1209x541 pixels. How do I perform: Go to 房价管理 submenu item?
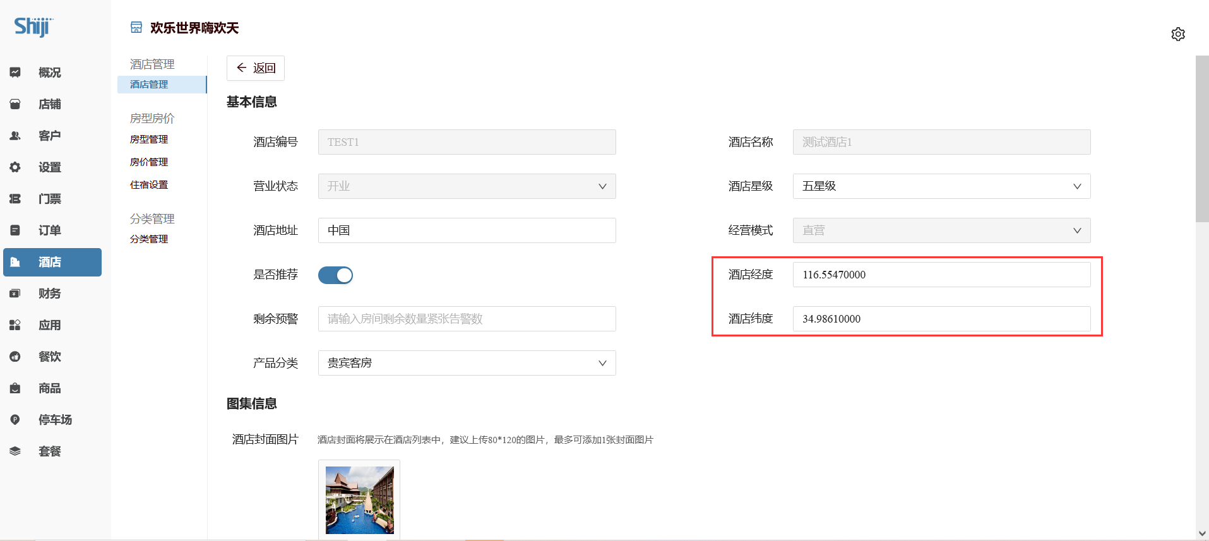tap(149, 162)
